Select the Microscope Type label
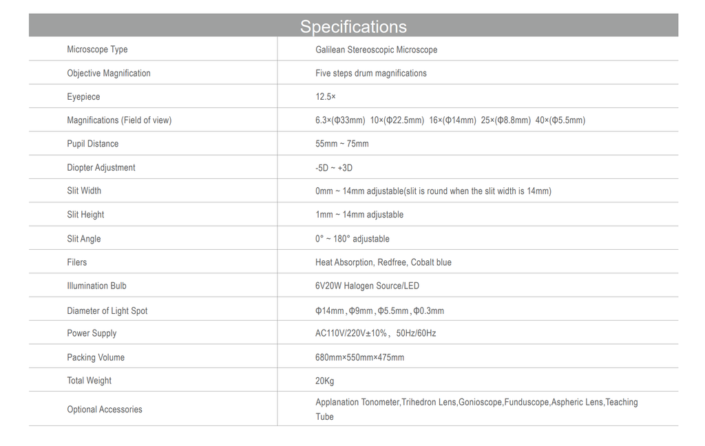Image resolution: width=705 pixels, height=446 pixels. click(x=97, y=50)
